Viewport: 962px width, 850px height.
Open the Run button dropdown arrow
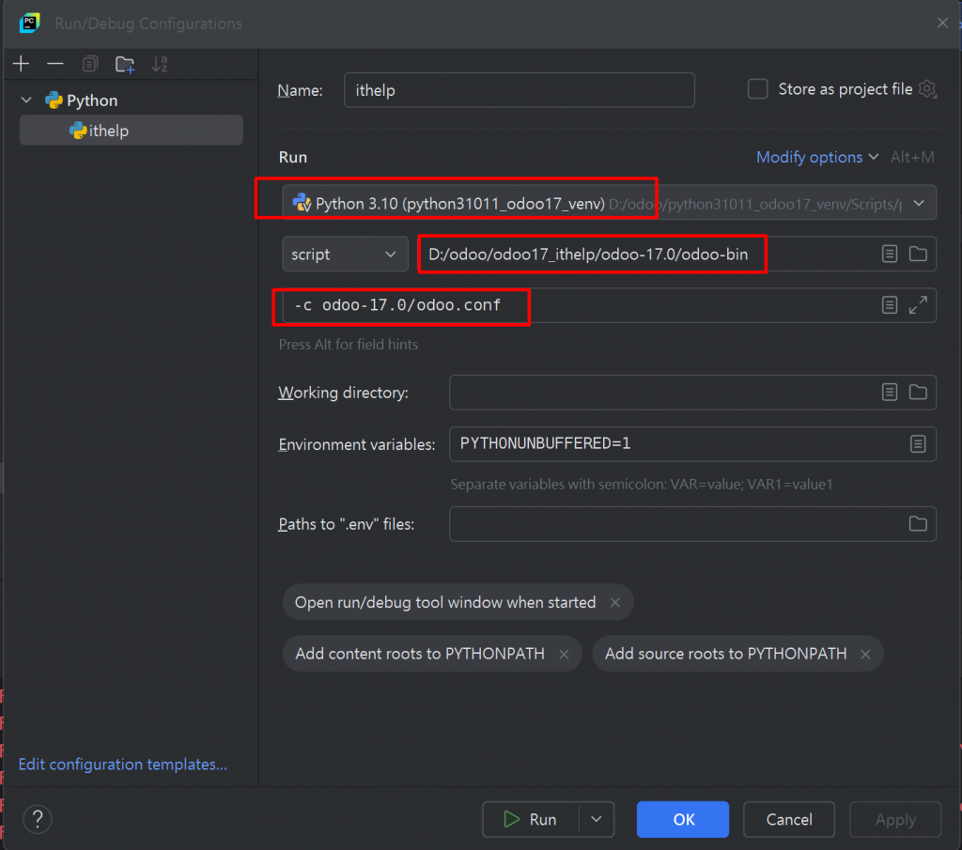pyautogui.click(x=597, y=819)
